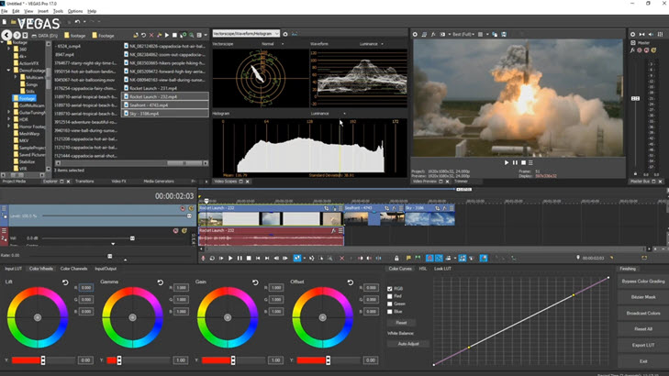Click the preview video FX icon
This screenshot has height=376, width=669.
[434, 34]
